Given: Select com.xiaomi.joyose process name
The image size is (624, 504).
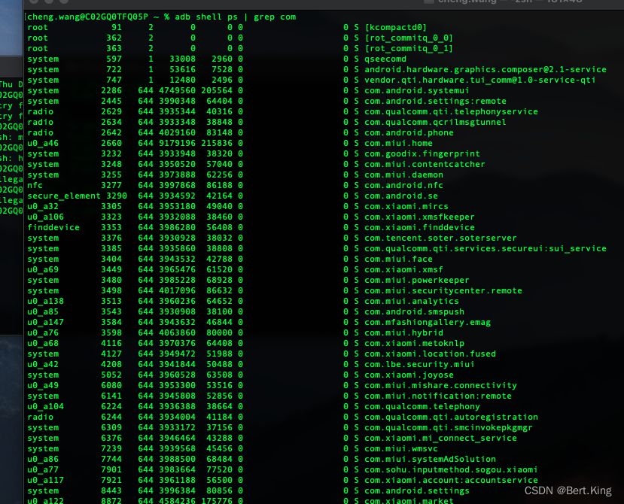Looking at the screenshot, I should 409,375.
